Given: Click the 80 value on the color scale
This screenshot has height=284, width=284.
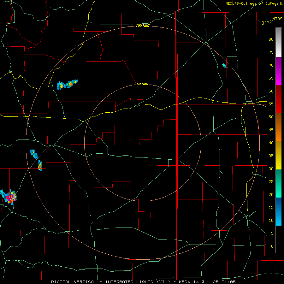Looking at the screenshot, I should coord(271,39).
